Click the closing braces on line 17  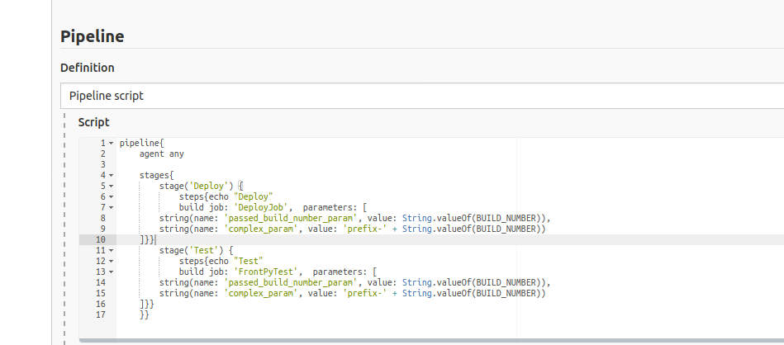point(144,314)
